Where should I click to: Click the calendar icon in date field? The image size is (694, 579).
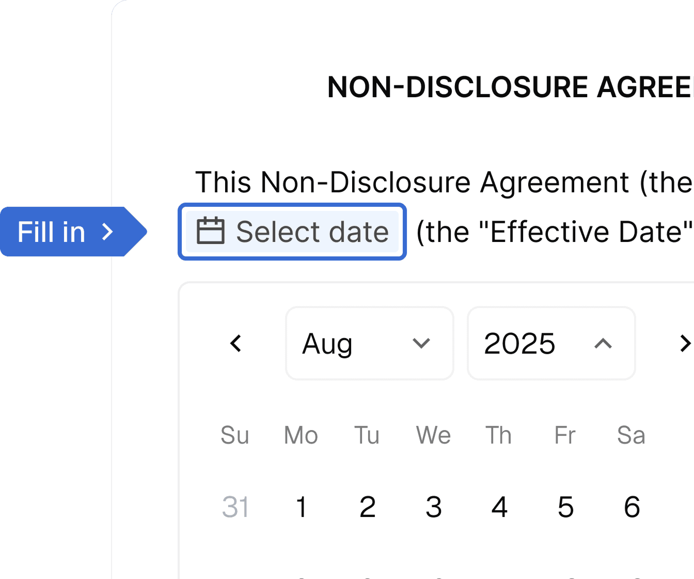click(211, 231)
